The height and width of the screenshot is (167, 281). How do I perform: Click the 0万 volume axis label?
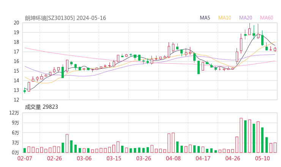tap(16, 153)
